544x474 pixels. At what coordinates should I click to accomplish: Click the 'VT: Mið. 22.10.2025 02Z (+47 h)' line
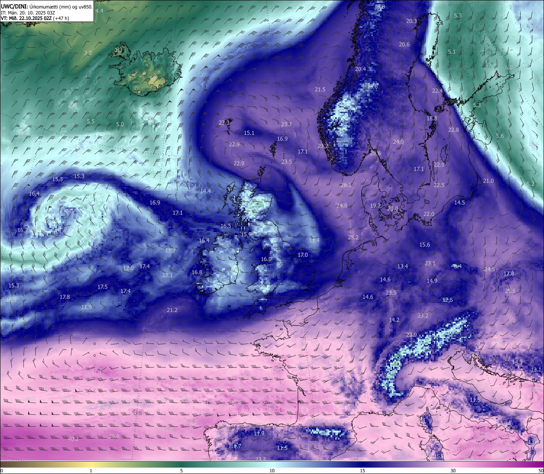tap(35, 18)
